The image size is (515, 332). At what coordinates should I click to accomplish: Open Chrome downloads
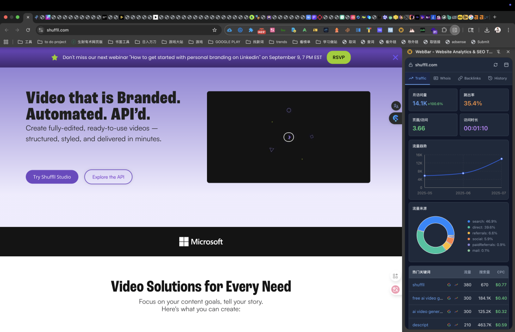(x=487, y=30)
